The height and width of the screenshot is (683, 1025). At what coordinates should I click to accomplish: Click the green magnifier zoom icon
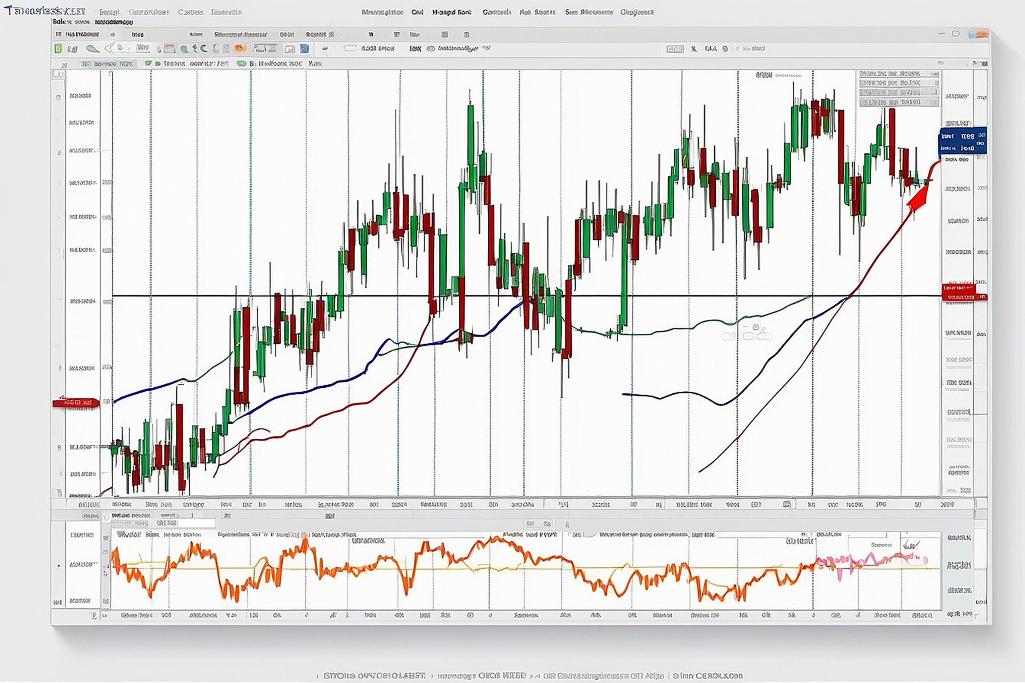184,49
